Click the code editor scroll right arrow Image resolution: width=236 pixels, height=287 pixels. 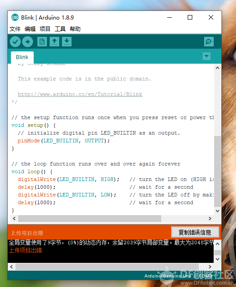coord(210,218)
